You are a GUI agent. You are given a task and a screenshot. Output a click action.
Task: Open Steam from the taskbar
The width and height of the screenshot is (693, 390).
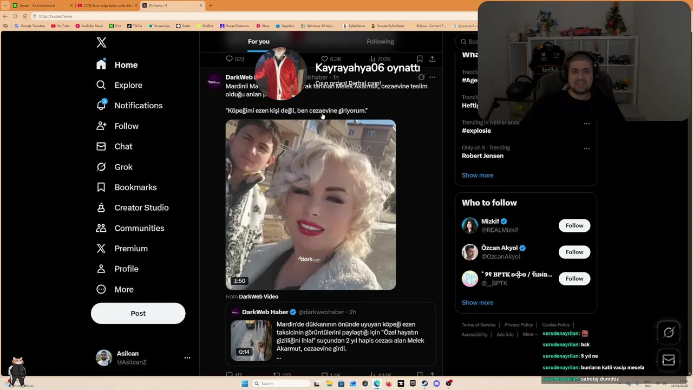pos(425,383)
